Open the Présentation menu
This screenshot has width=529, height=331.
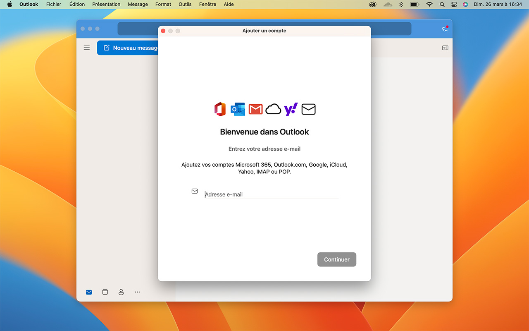[x=106, y=4]
